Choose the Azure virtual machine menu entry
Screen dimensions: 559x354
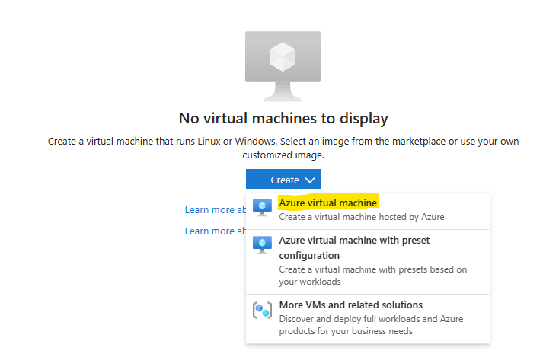tap(368, 210)
